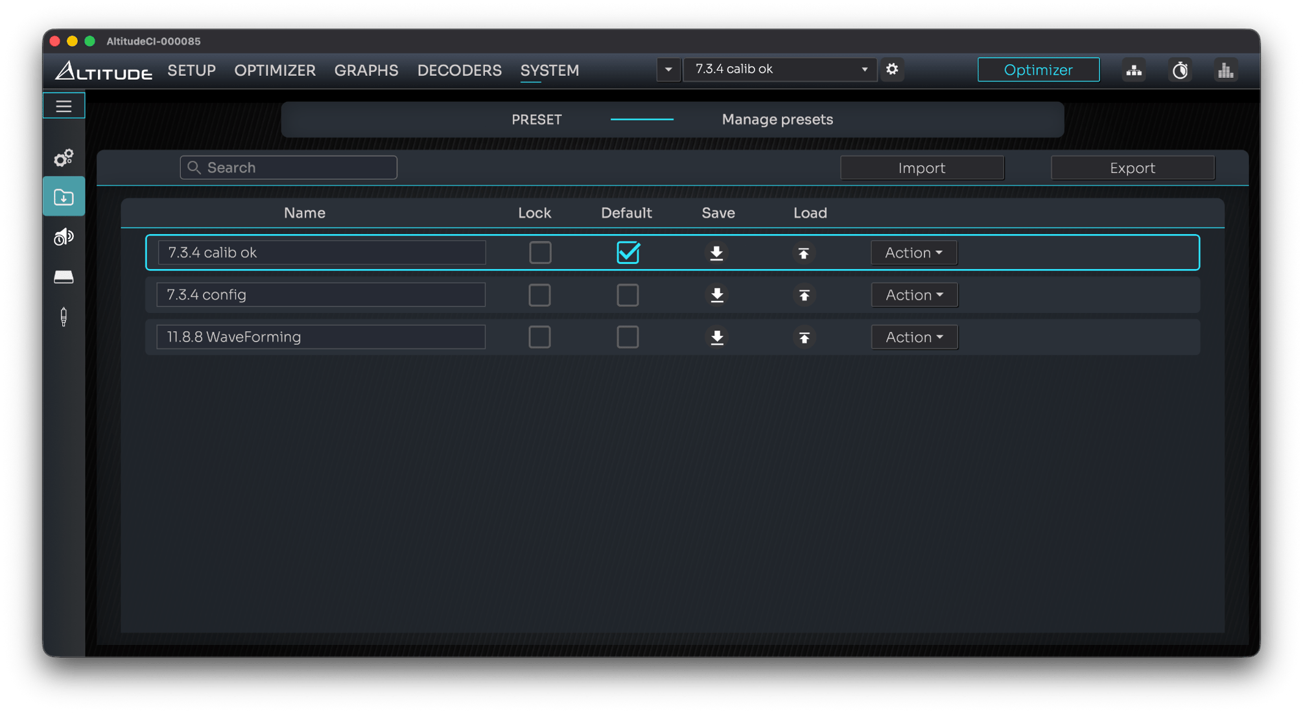The image size is (1303, 713).
Task: Click the Altitude logo
Action: pos(104,70)
